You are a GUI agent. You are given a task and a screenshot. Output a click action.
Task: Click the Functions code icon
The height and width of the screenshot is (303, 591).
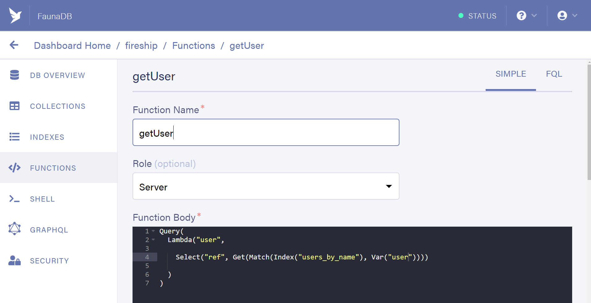[x=15, y=168]
